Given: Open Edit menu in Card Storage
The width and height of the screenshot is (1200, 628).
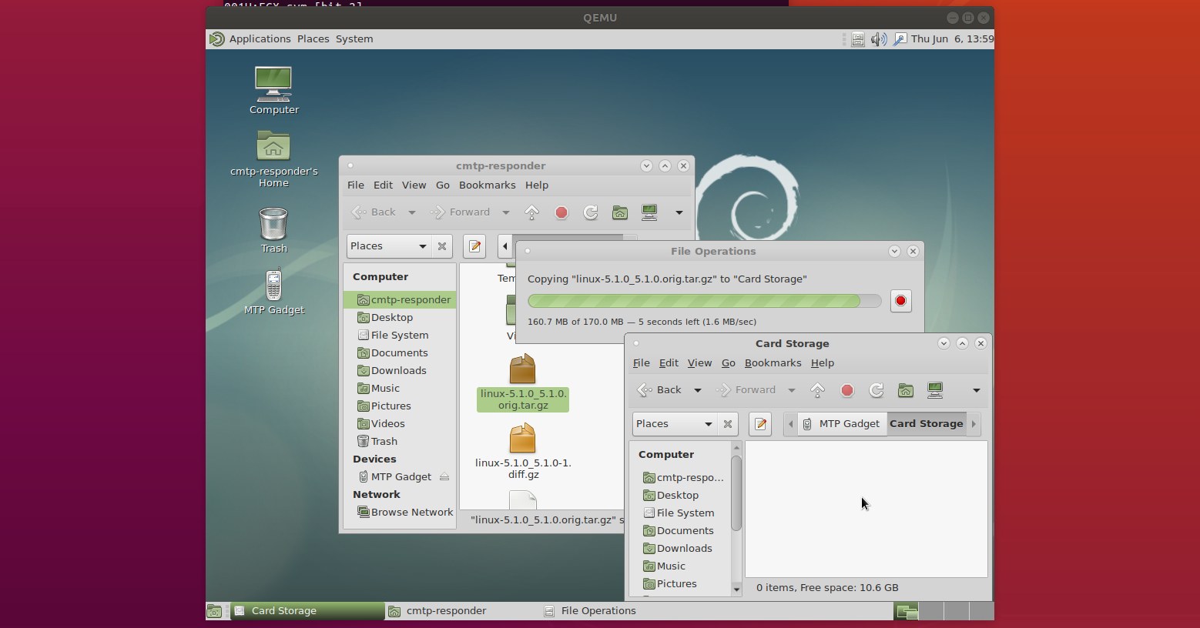Looking at the screenshot, I should coord(669,363).
